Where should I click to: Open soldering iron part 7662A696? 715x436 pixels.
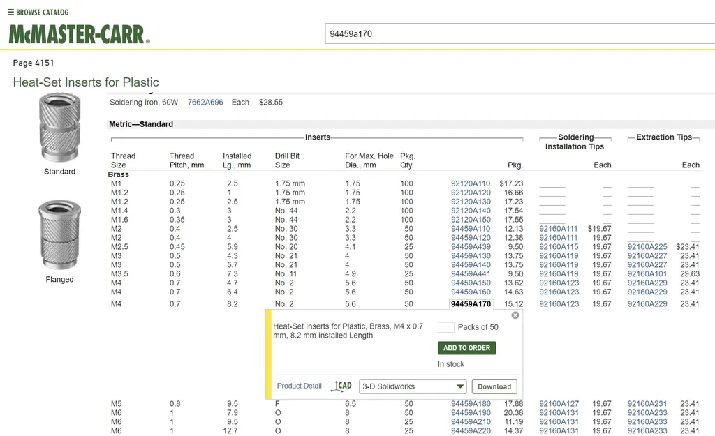click(x=205, y=102)
